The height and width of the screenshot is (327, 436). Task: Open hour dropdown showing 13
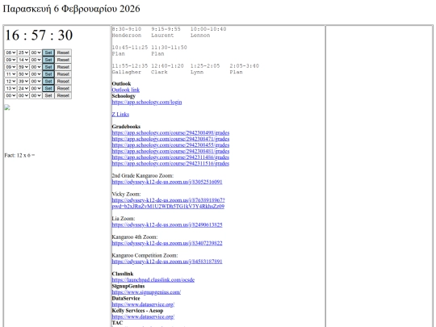10,89
